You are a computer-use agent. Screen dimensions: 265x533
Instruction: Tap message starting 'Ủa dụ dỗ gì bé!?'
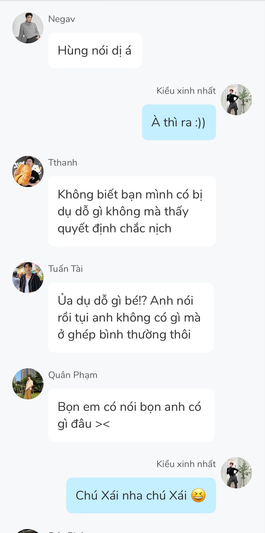pyautogui.click(x=131, y=318)
